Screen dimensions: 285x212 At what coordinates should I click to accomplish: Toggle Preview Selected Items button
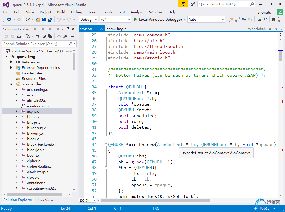pyautogui.click(x=72, y=36)
